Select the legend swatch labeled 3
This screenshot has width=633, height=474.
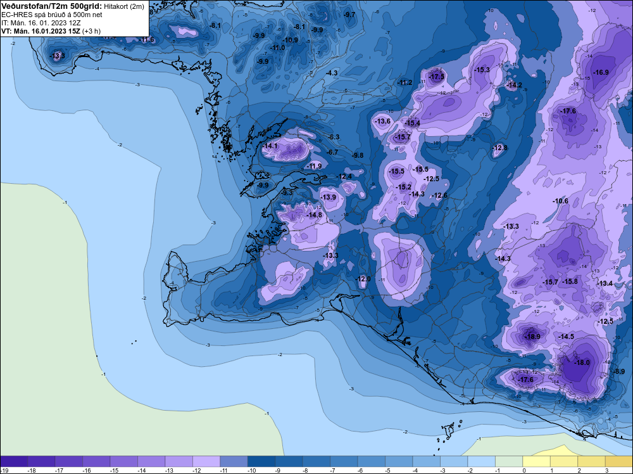point(619,461)
